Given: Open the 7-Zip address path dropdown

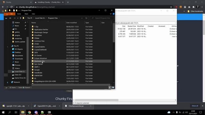Looking at the screenshot, I should (x=176, y=23).
